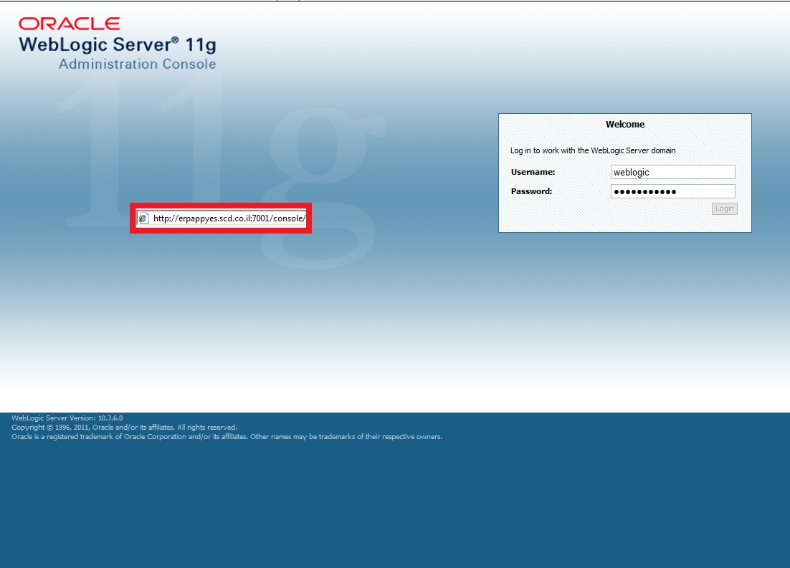Image resolution: width=790 pixels, height=568 pixels.
Task: Select the Username input containing weblogic
Action: click(x=672, y=171)
